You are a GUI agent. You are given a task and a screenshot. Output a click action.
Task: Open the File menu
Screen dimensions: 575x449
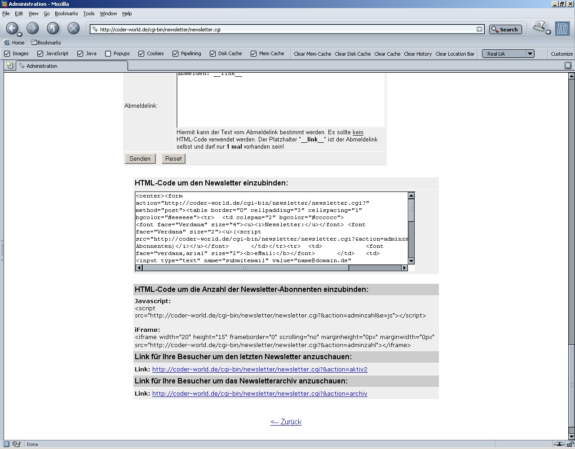(x=6, y=13)
